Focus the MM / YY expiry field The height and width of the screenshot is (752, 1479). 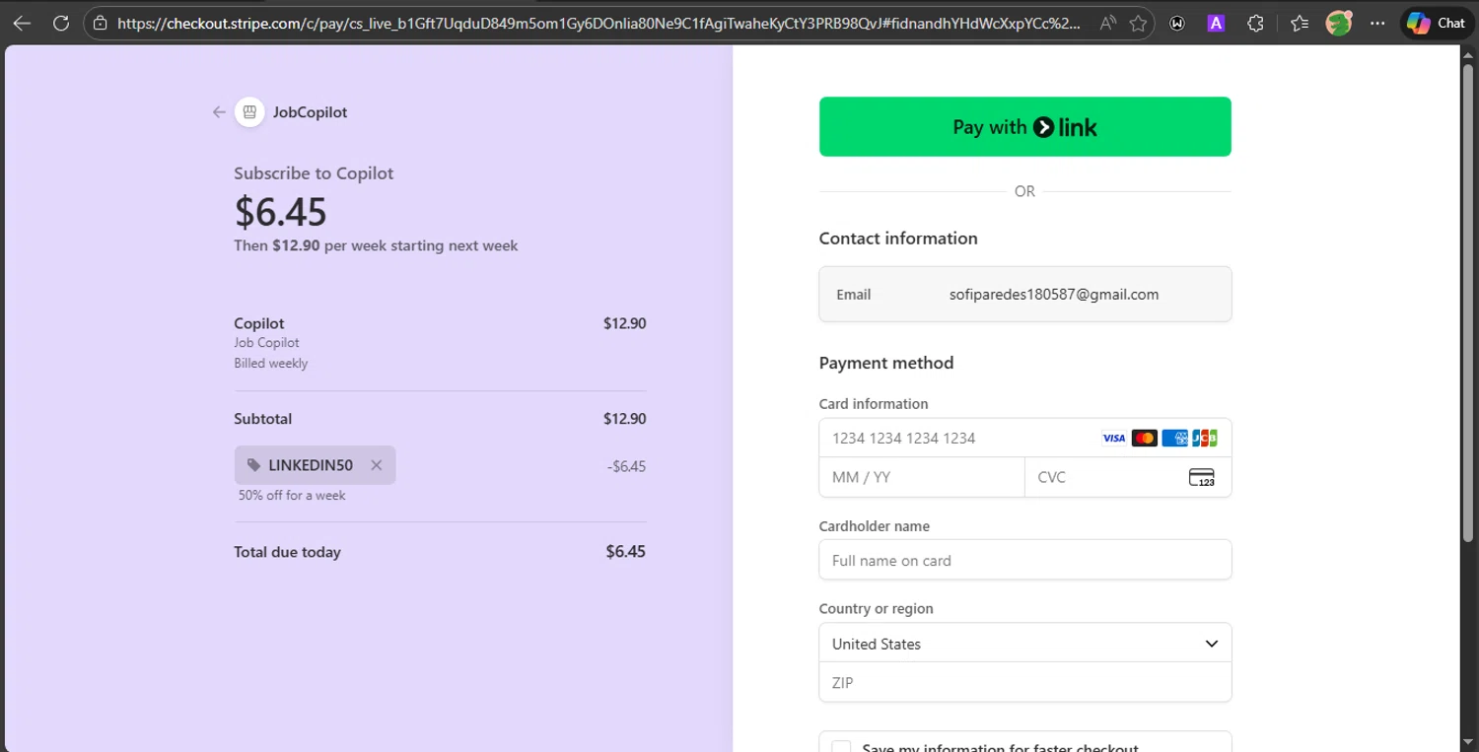coord(922,477)
